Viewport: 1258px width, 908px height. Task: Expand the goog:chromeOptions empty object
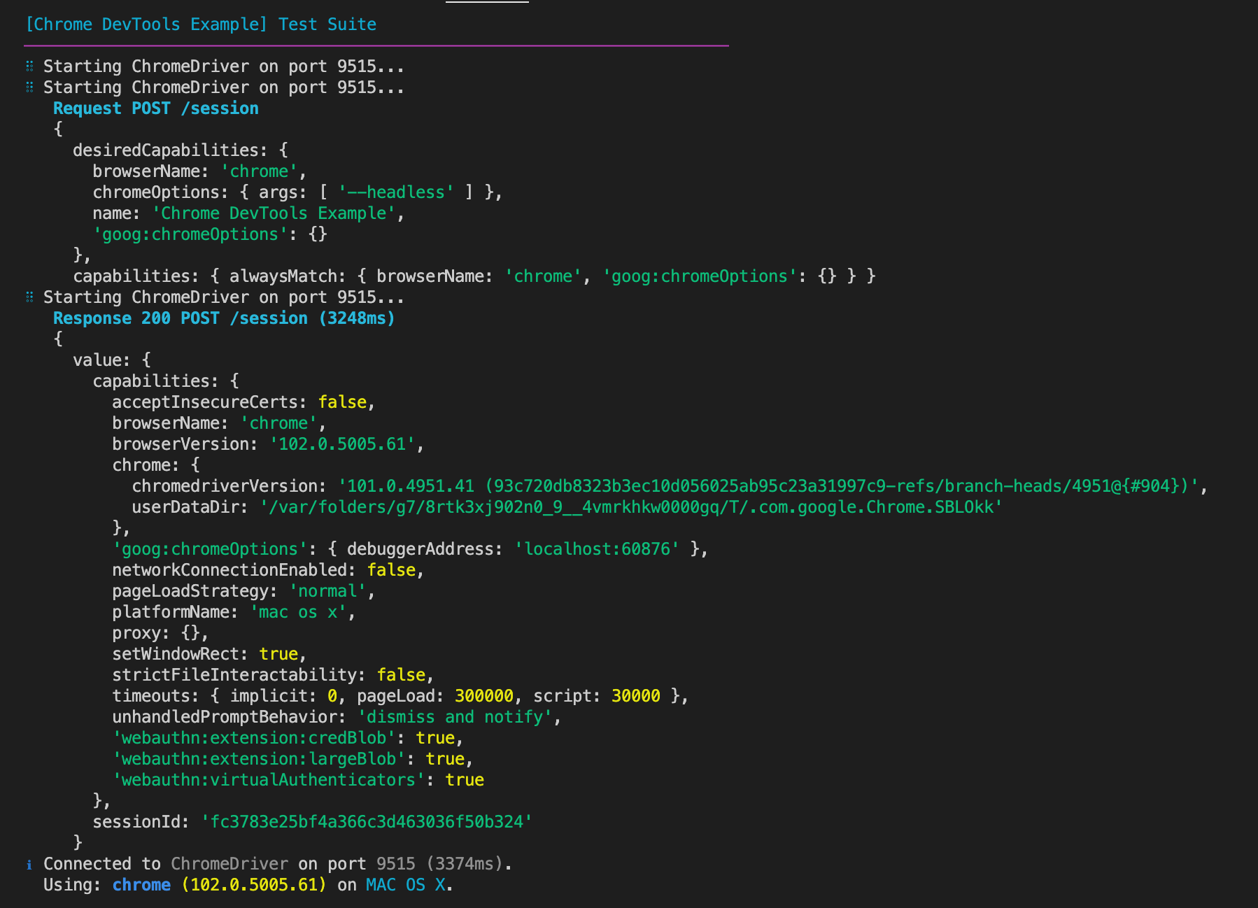click(x=320, y=234)
